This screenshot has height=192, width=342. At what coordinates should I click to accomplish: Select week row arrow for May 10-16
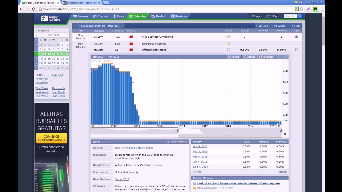coord(36,54)
